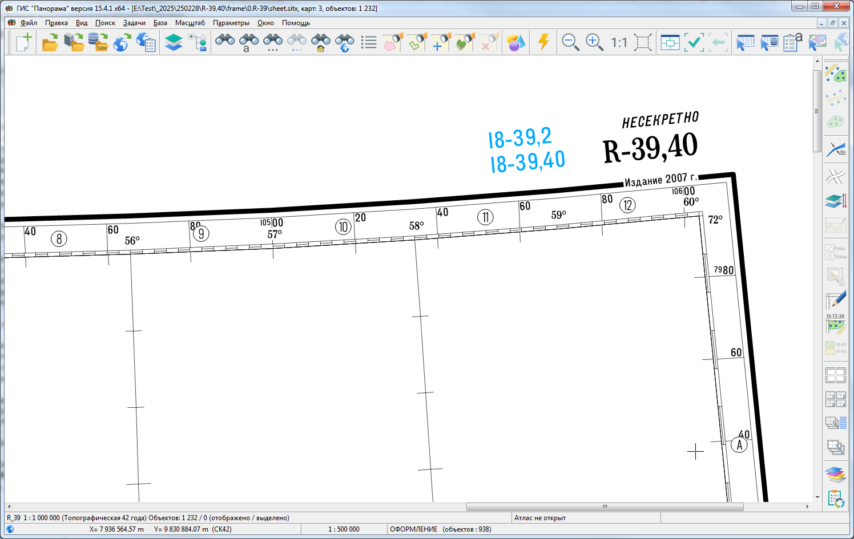Image resolution: width=854 pixels, height=539 pixels.
Task: Open the Файл menu
Action: click(x=29, y=23)
